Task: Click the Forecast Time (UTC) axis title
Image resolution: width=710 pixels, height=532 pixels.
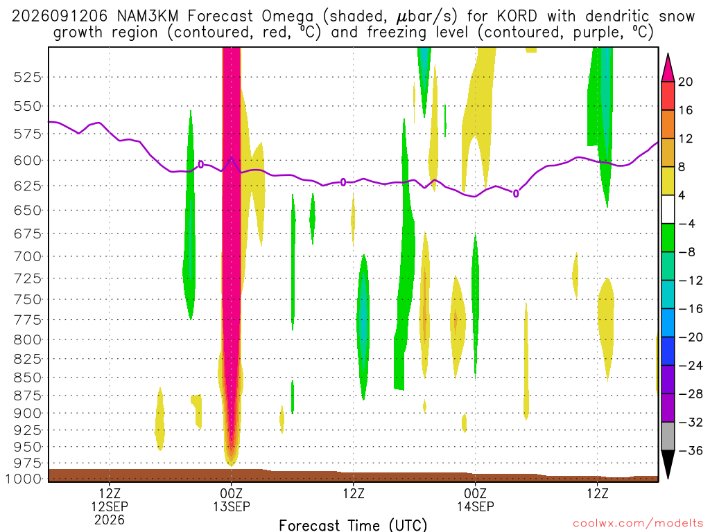Action: point(353,525)
